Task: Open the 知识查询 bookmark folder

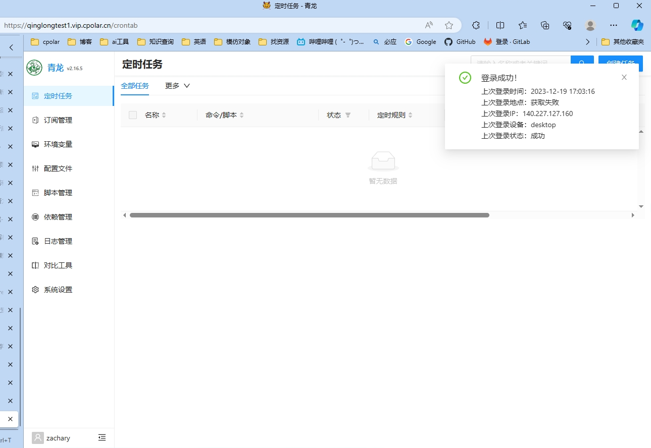Action: point(156,42)
